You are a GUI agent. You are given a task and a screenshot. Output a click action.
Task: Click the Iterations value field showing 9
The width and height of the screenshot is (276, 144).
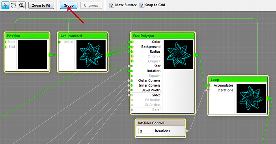tap(146, 131)
